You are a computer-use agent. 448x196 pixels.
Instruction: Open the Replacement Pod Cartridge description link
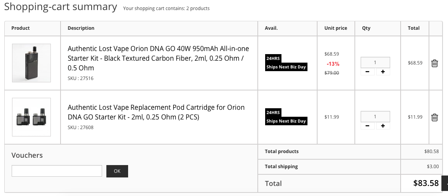pos(156,112)
